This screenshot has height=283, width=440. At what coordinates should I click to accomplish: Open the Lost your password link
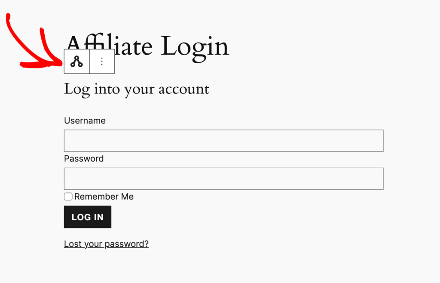pyautogui.click(x=106, y=243)
